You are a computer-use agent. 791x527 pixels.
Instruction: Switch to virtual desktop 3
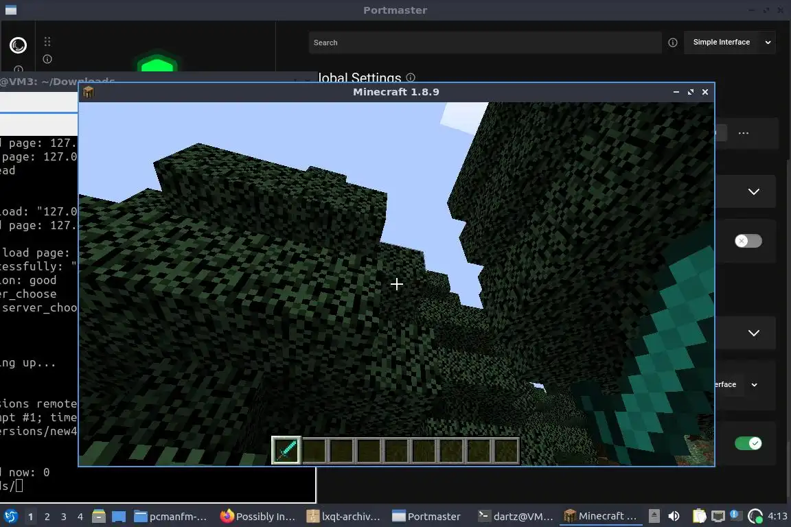(64, 517)
